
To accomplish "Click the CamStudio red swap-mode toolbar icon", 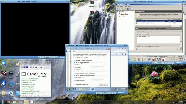I will tap(41, 67).
